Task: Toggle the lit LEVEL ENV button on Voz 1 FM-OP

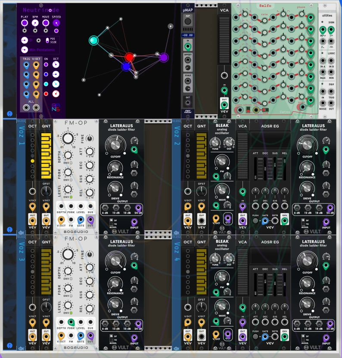Action: [71, 197]
